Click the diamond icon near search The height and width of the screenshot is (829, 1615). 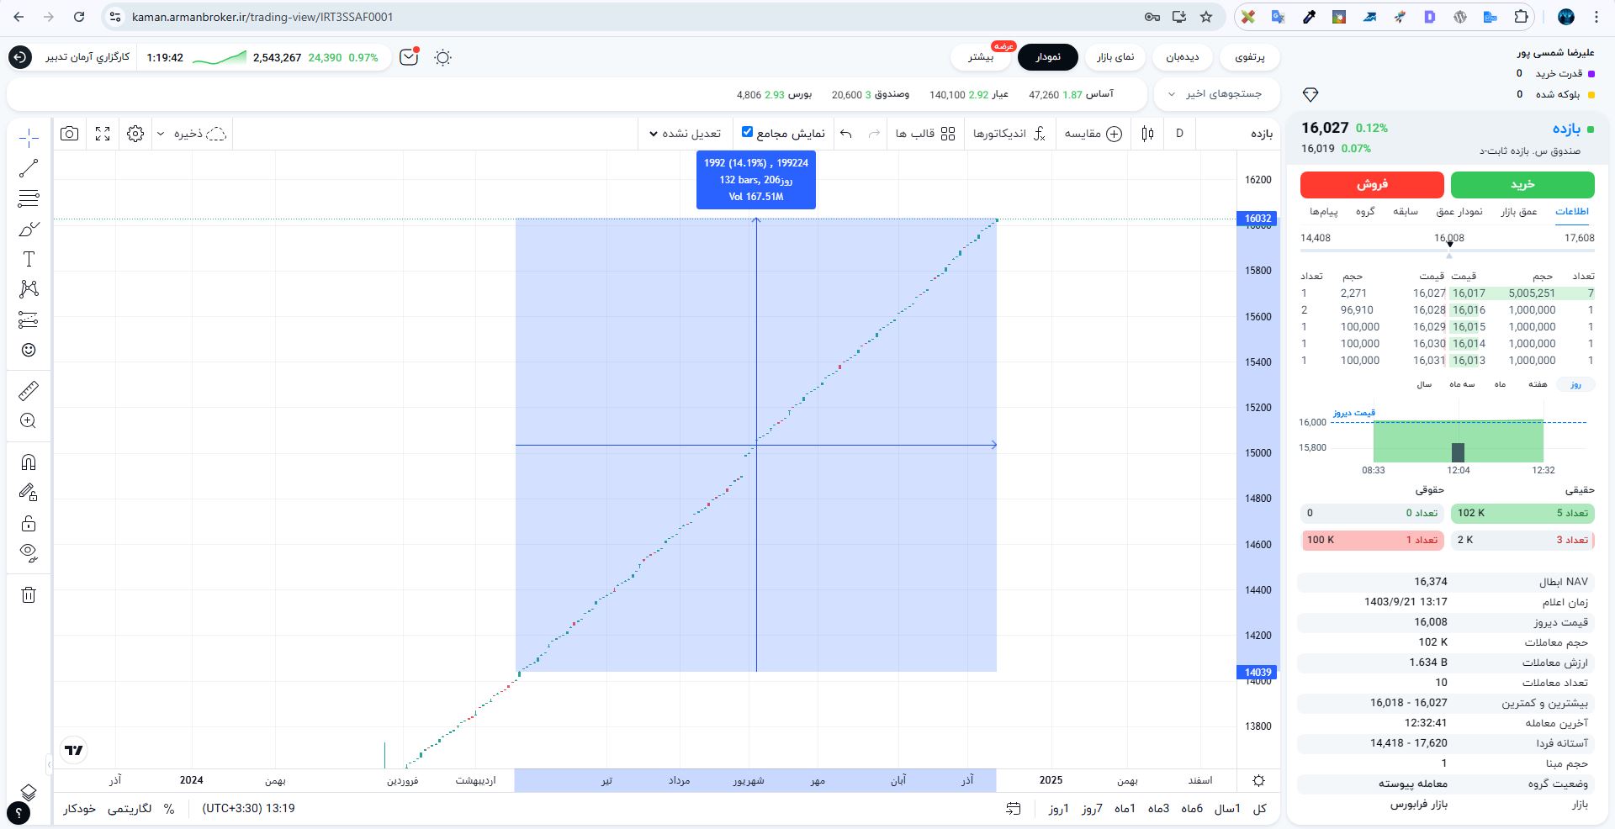(x=1310, y=94)
